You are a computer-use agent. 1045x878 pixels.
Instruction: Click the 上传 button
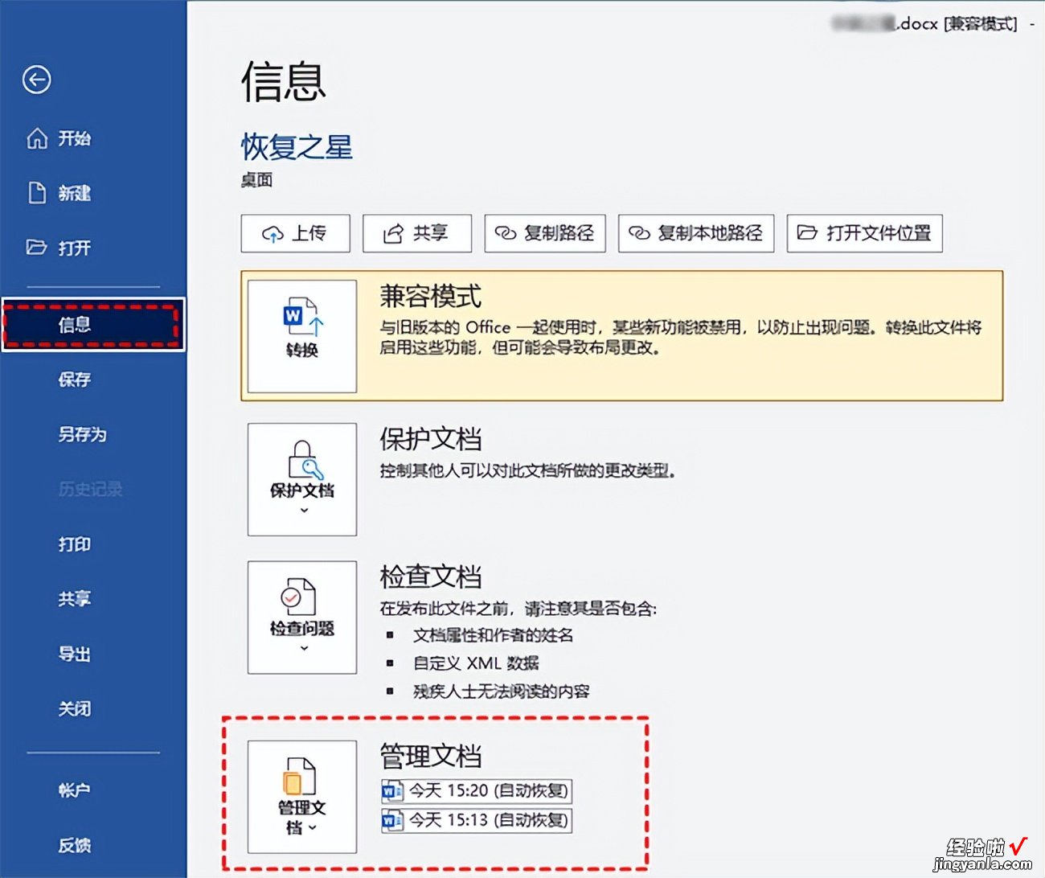[x=296, y=233]
